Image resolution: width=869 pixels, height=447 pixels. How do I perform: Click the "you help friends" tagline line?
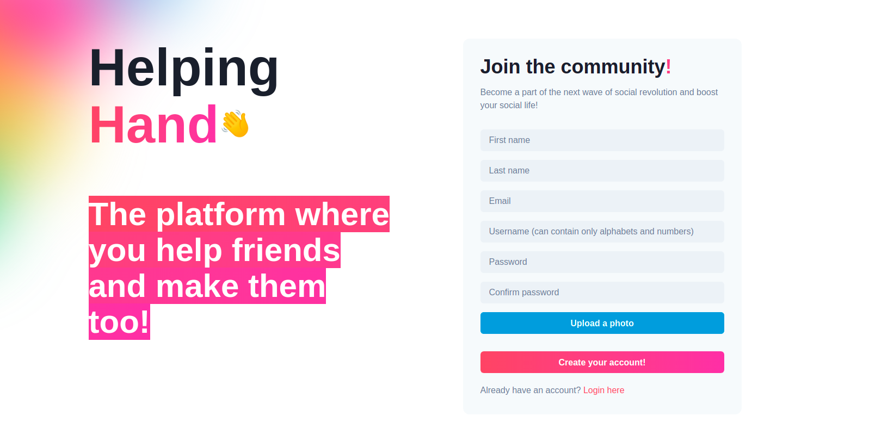click(x=214, y=250)
